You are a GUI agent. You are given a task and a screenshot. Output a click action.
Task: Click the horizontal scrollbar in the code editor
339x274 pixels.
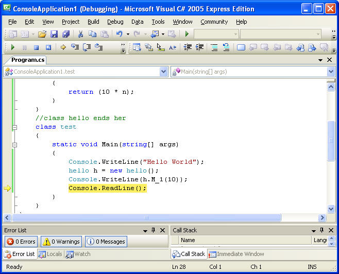pos(146,218)
